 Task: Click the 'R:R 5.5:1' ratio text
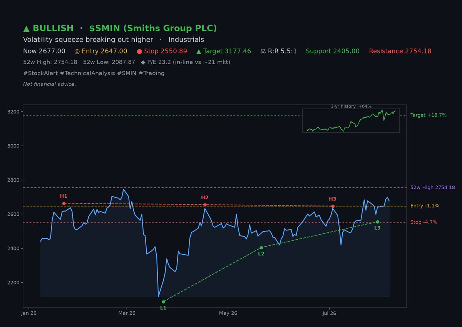tap(283, 51)
